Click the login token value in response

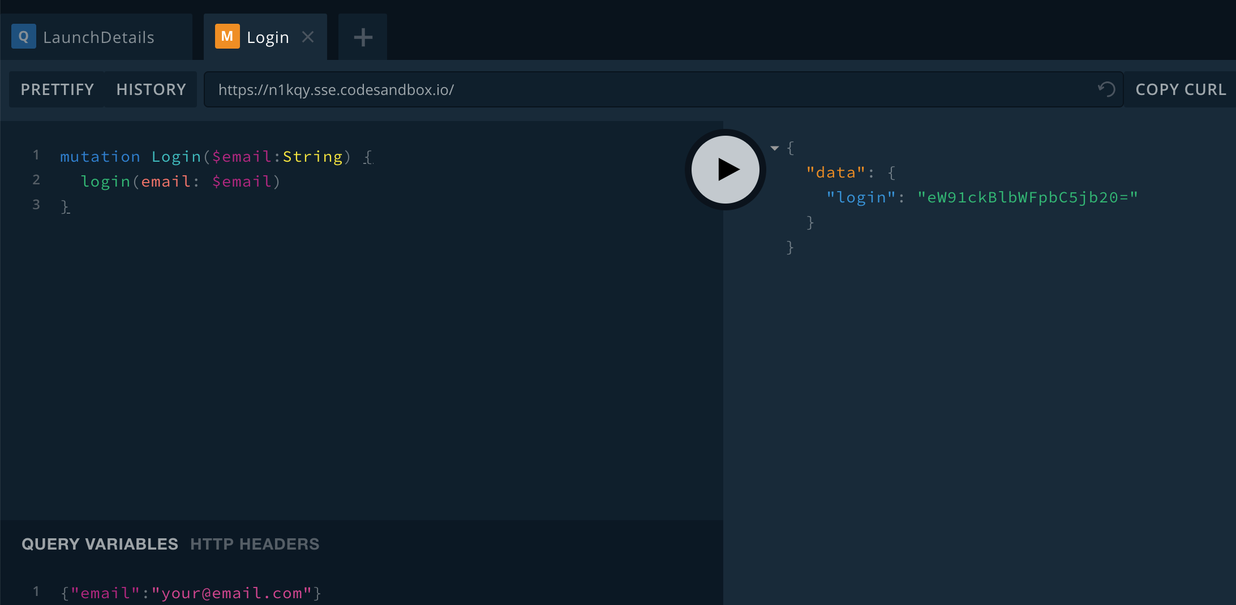point(1028,197)
